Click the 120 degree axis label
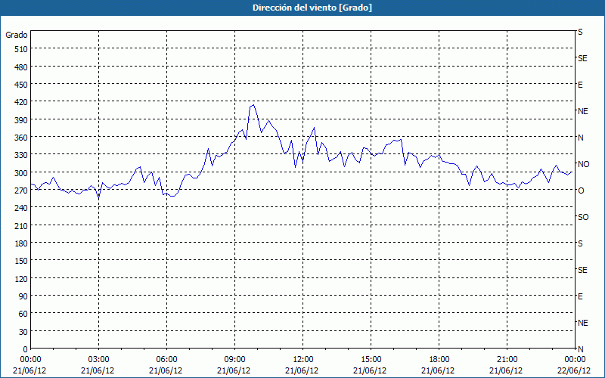This screenshot has height=378, width=605. [21, 279]
